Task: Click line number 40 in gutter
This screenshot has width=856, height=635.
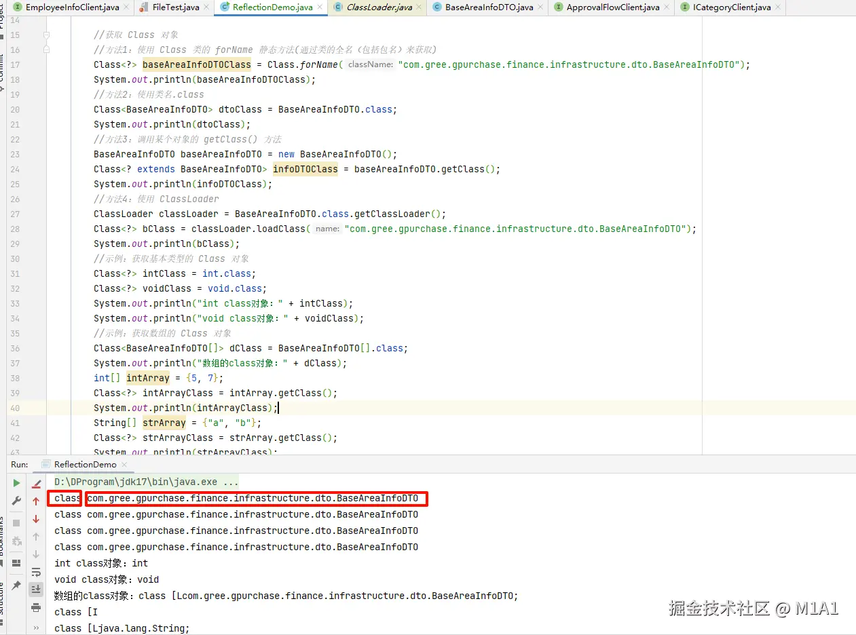Action: pos(15,408)
